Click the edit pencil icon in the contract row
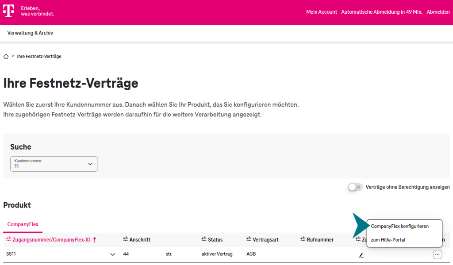The height and width of the screenshot is (265, 453). 361,255
